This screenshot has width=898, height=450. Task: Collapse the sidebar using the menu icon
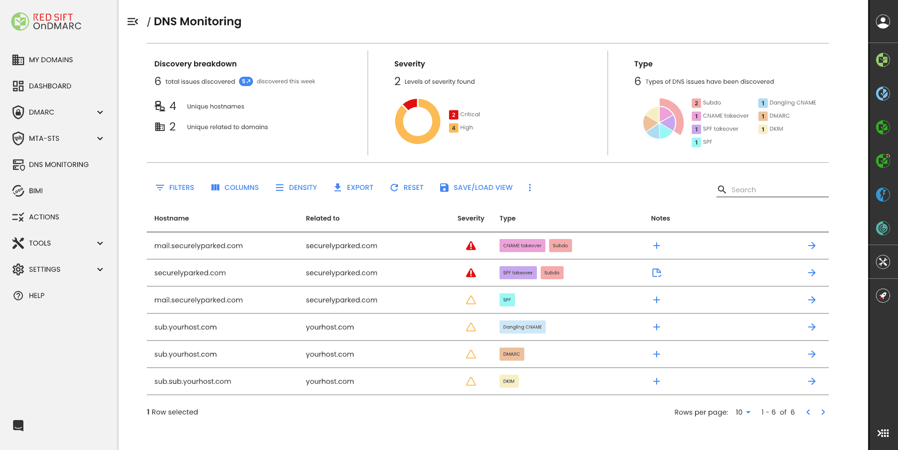(133, 22)
